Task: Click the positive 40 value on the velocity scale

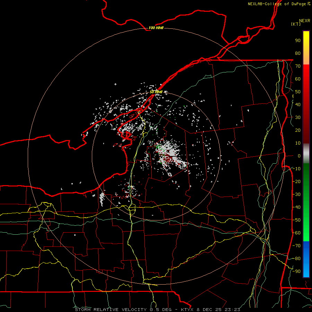Action: tap(298, 105)
